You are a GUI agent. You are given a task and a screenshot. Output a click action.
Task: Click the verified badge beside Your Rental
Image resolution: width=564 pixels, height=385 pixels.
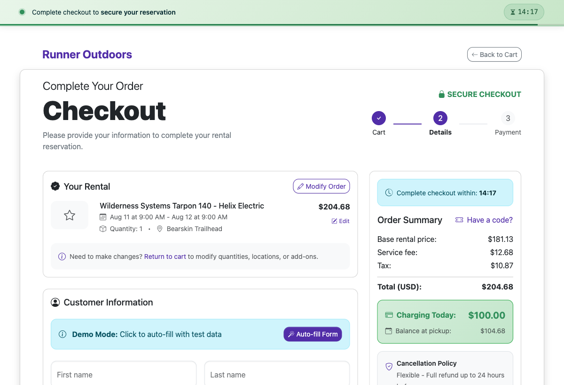[x=55, y=186]
